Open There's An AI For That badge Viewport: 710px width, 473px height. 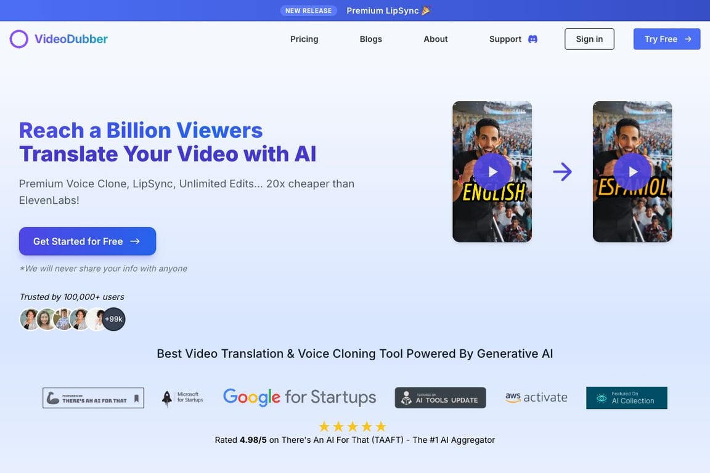click(93, 398)
